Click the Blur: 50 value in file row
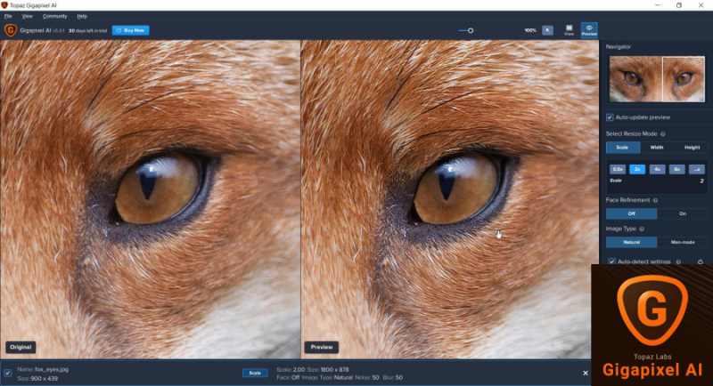The height and width of the screenshot is (386, 713). [392, 377]
